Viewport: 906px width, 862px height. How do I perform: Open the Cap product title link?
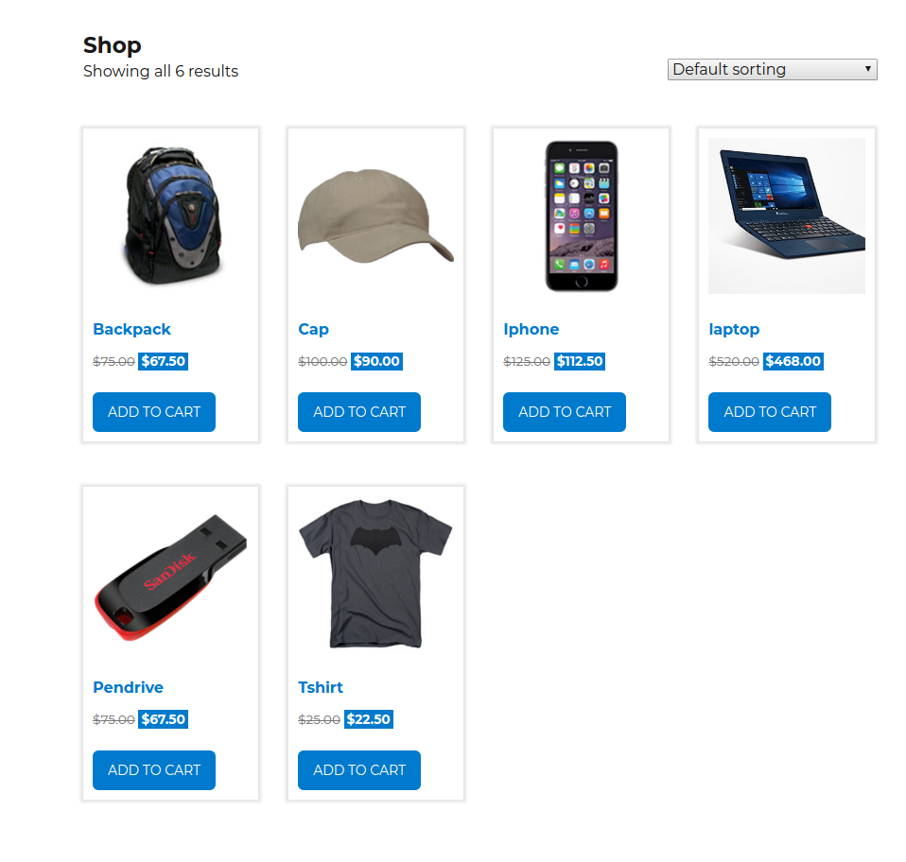(313, 329)
